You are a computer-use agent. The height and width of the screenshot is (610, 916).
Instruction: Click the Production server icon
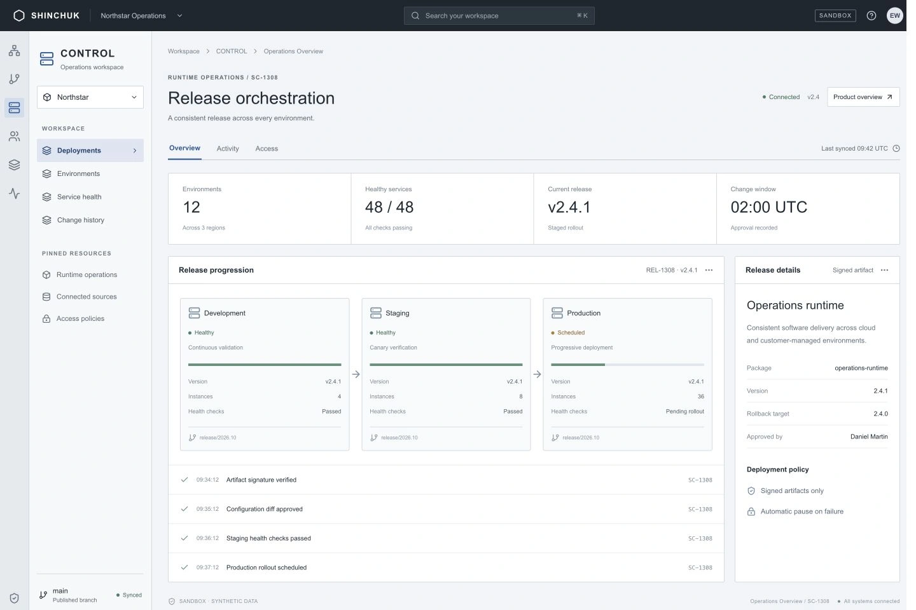pos(557,313)
